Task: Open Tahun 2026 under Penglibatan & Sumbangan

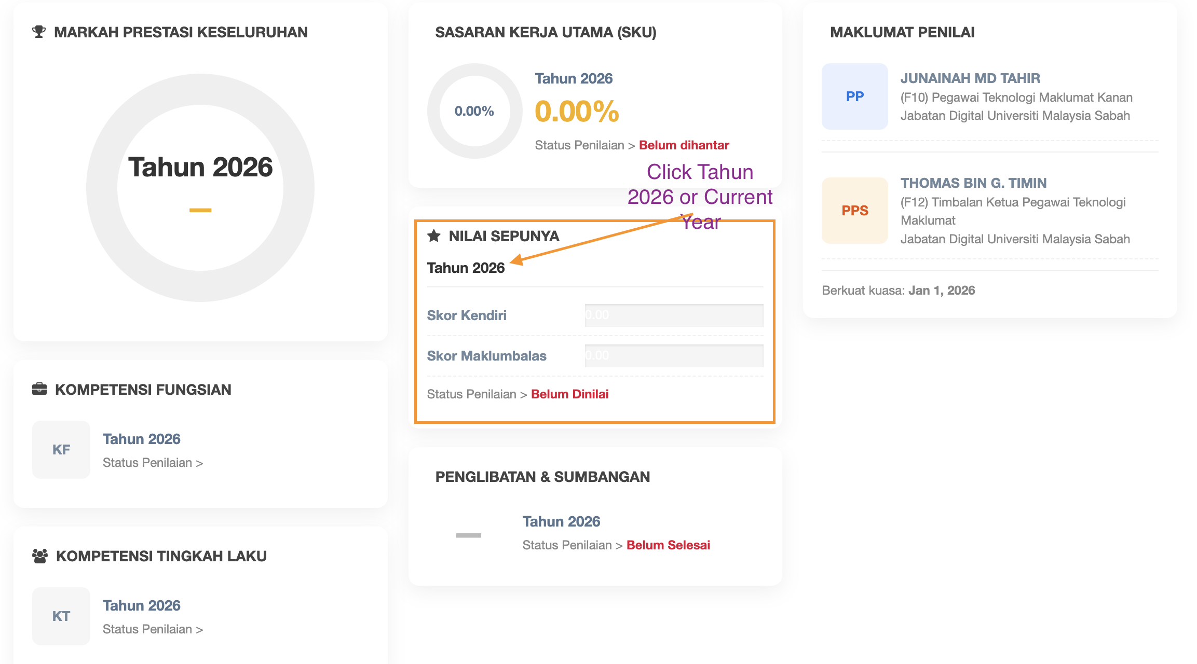Action: click(x=561, y=521)
